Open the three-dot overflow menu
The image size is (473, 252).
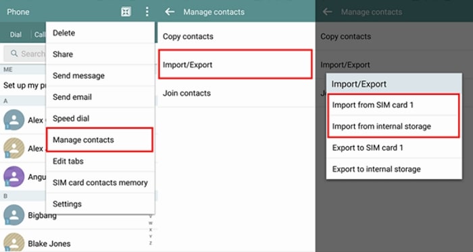point(147,11)
